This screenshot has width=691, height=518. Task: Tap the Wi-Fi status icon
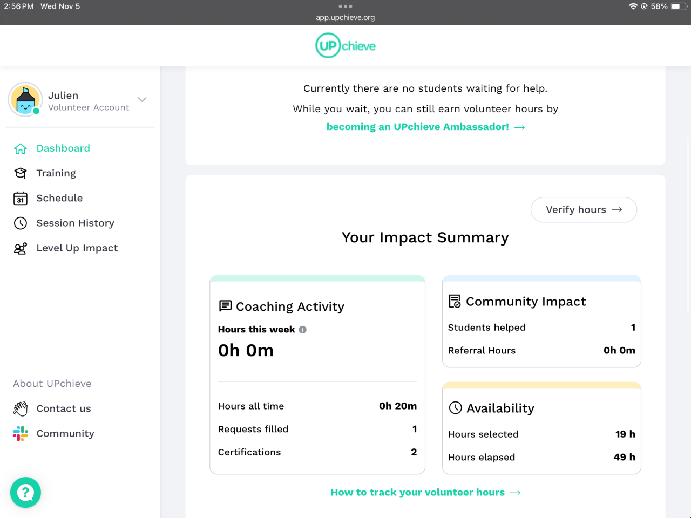tap(633, 6)
